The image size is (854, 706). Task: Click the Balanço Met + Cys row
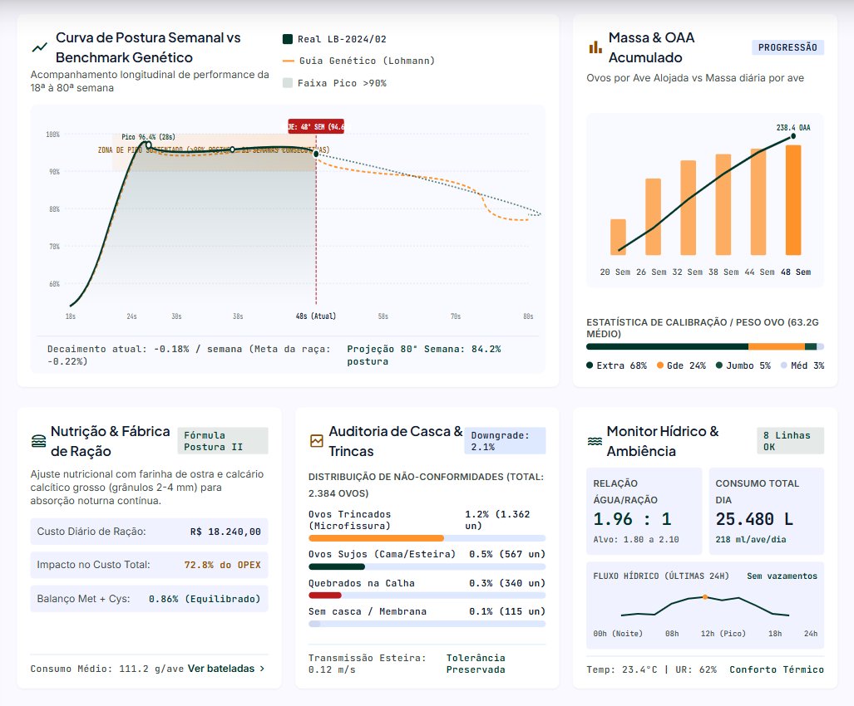[149, 598]
